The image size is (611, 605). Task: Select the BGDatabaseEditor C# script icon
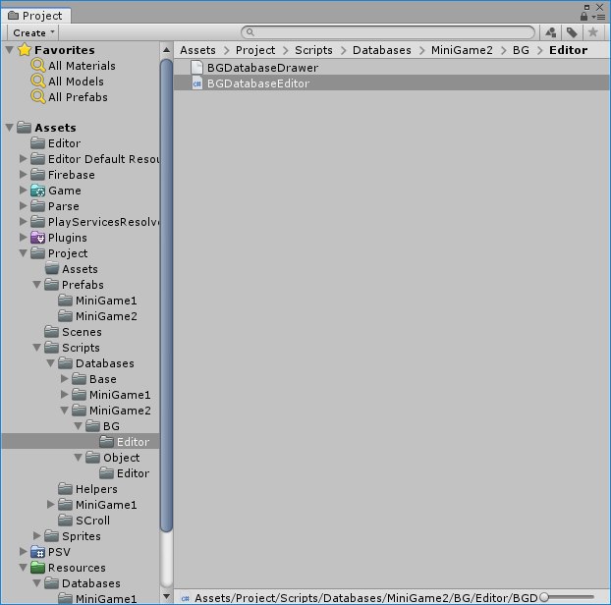[197, 82]
